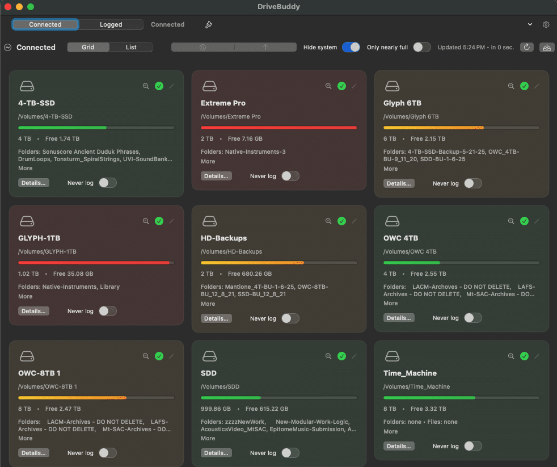This screenshot has width=557, height=467.
Task: Click the pin icon beside Connected label
Action: coord(208,24)
